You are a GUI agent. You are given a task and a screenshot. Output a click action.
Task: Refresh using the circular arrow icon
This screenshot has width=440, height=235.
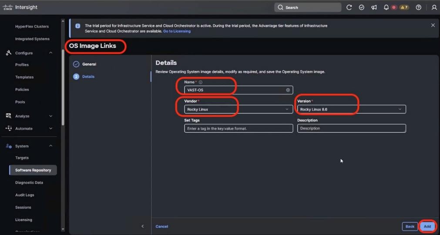[x=349, y=7]
